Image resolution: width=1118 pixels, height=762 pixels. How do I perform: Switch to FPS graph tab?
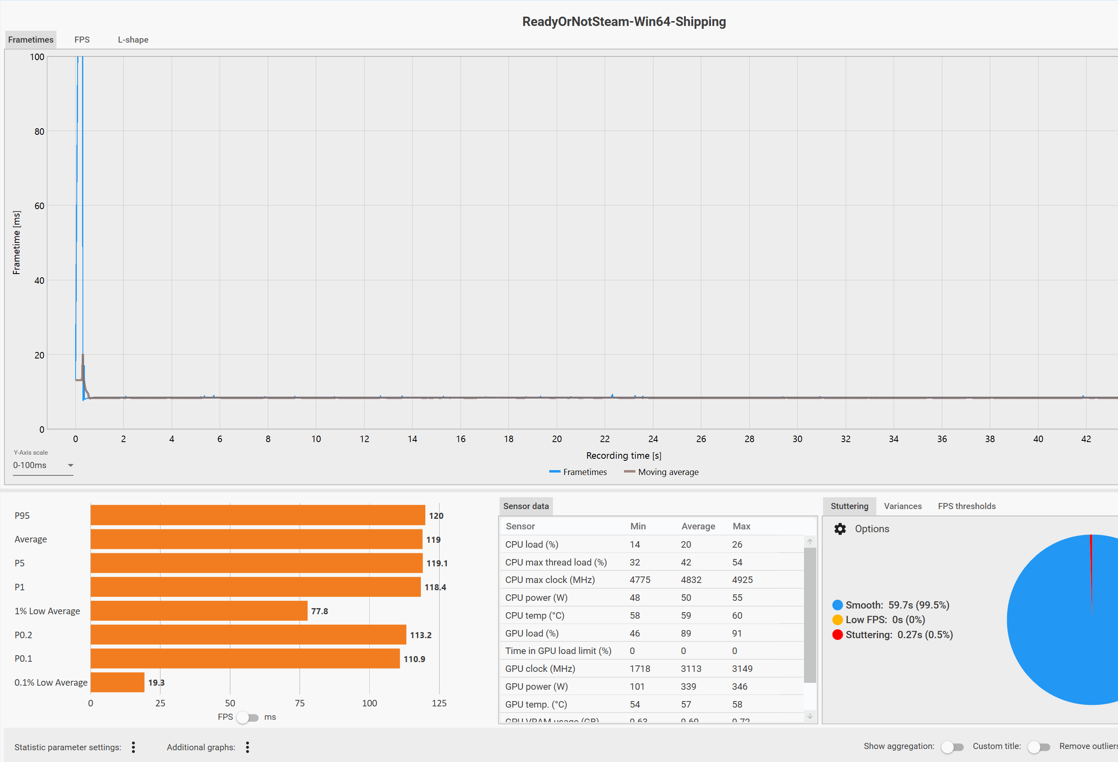82,40
